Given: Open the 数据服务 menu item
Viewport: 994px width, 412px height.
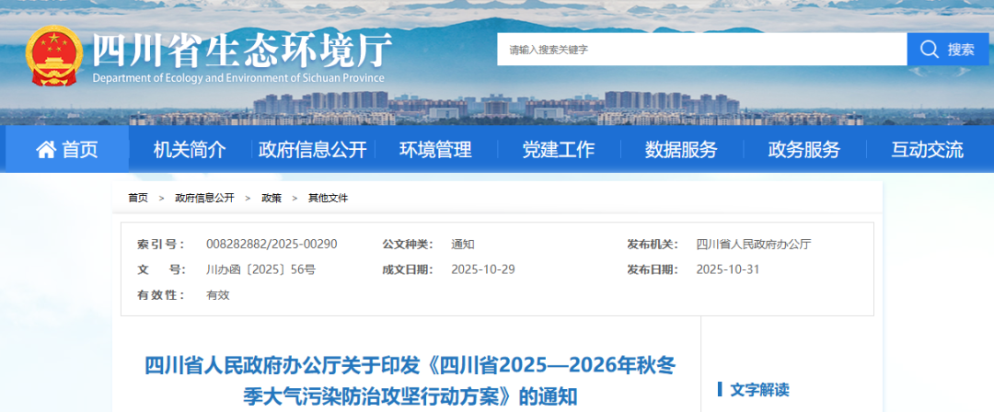Looking at the screenshot, I should pos(681,150).
